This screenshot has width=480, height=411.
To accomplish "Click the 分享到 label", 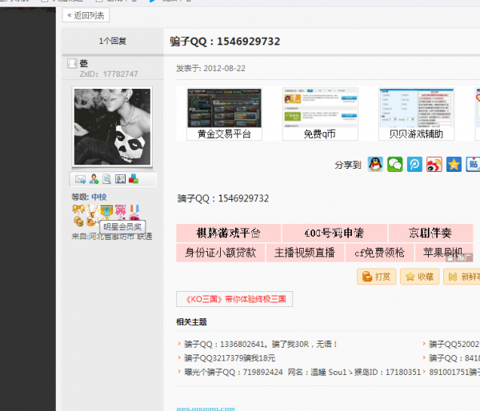I will pyautogui.click(x=348, y=166).
